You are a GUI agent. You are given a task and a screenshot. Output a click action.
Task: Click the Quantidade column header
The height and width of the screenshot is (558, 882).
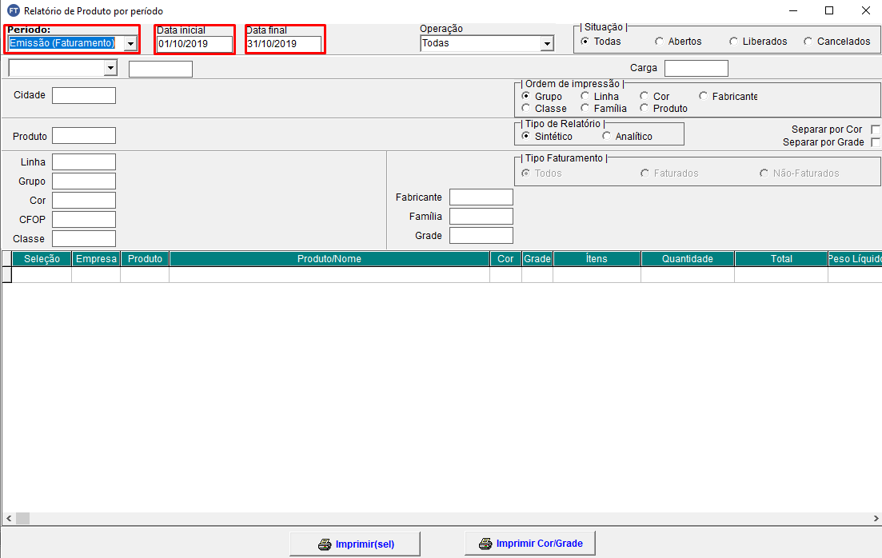(688, 259)
